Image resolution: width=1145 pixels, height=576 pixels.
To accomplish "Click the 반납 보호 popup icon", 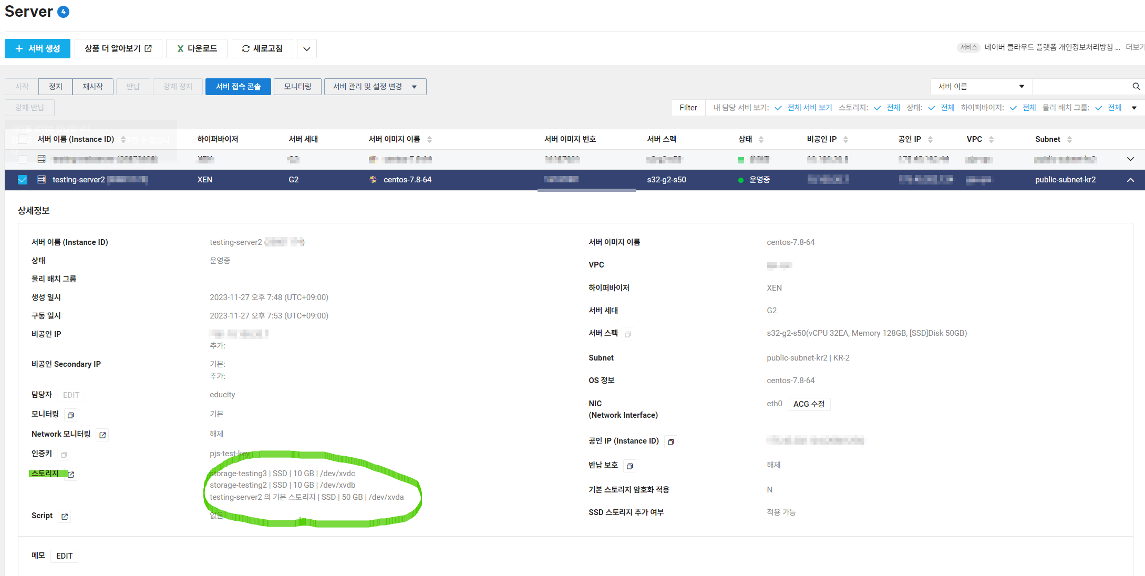I will 630,466.
